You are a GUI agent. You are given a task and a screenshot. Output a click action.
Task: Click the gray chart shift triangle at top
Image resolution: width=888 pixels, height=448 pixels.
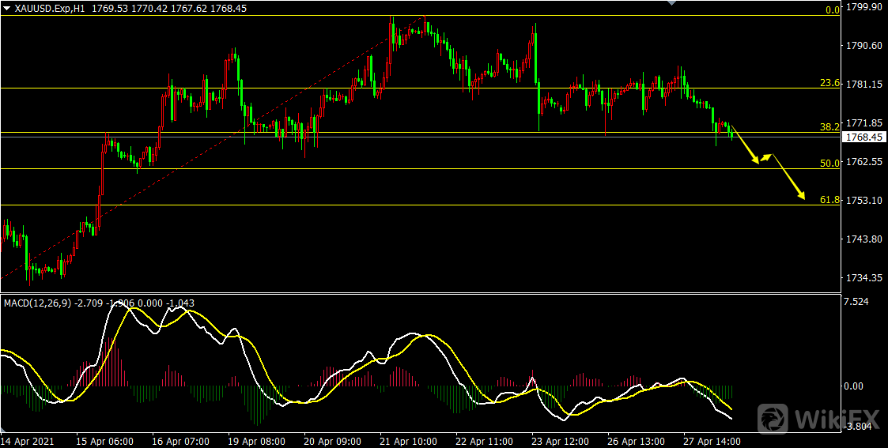(x=671, y=3)
